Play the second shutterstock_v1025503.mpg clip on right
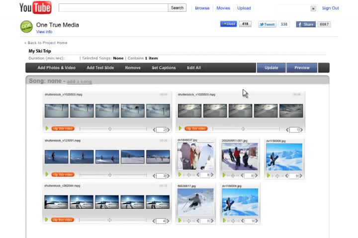The image size is (358, 238). pyautogui.click(x=180, y=128)
